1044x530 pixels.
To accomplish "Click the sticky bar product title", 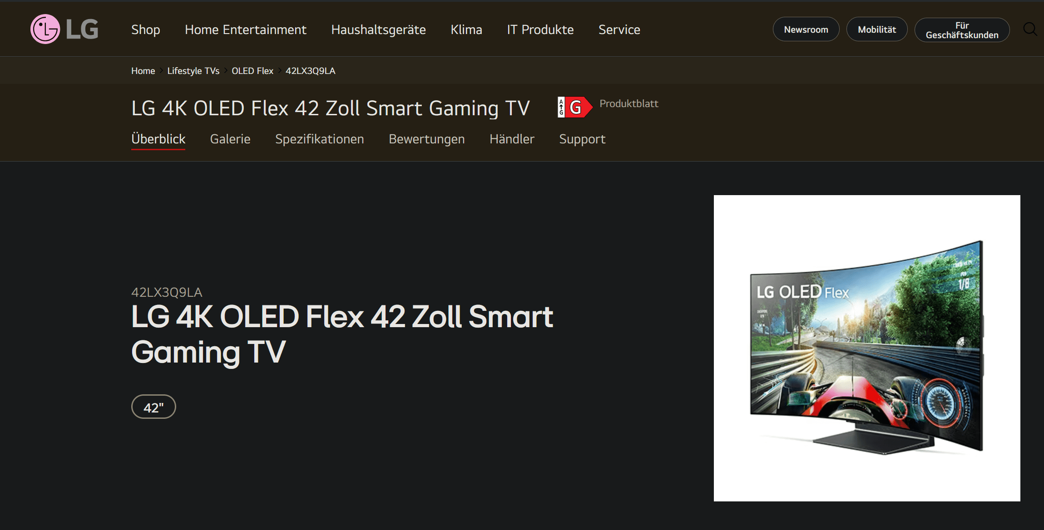I will point(331,108).
